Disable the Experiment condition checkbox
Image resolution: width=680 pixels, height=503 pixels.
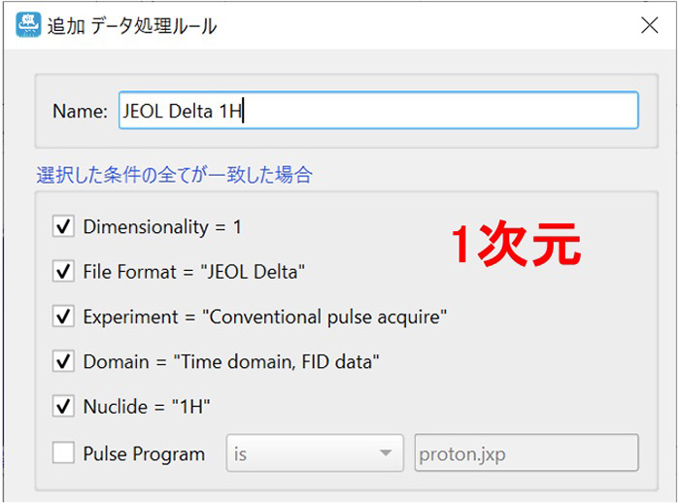[65, 317]
